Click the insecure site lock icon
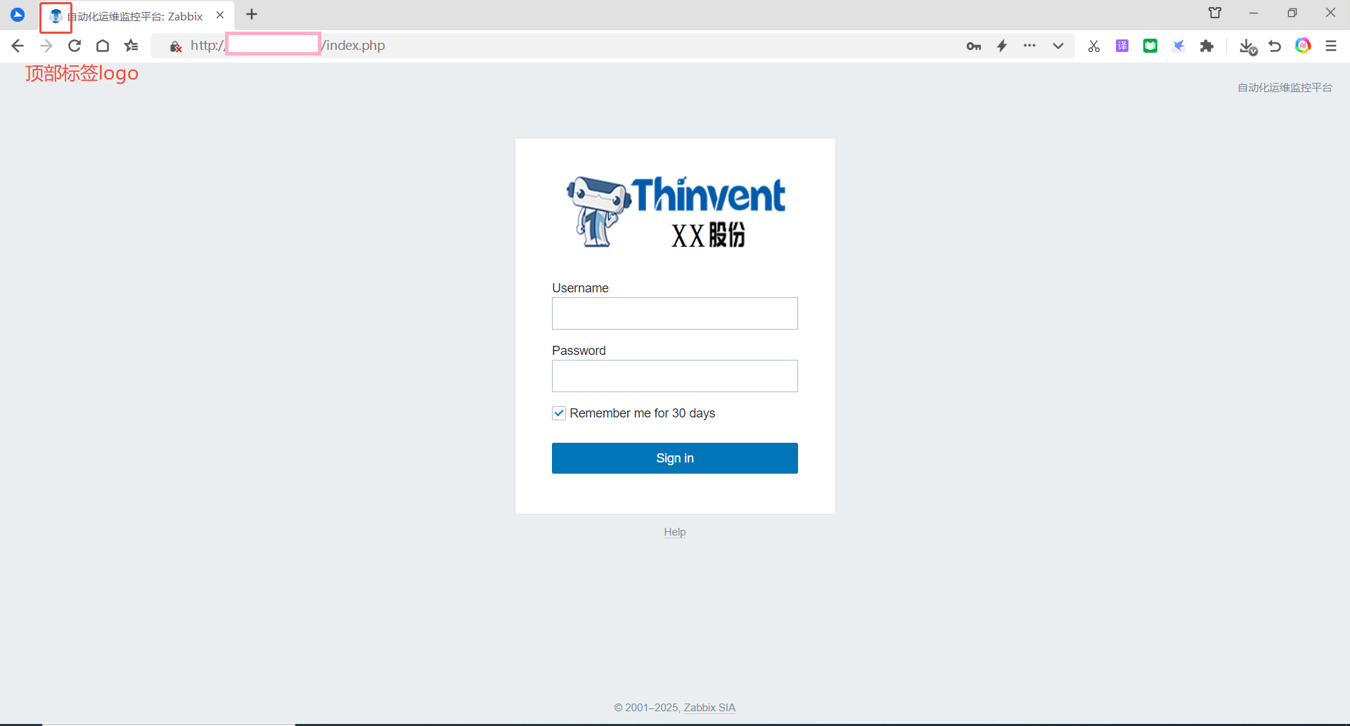The image size is (1350, 726). point(176,46)
